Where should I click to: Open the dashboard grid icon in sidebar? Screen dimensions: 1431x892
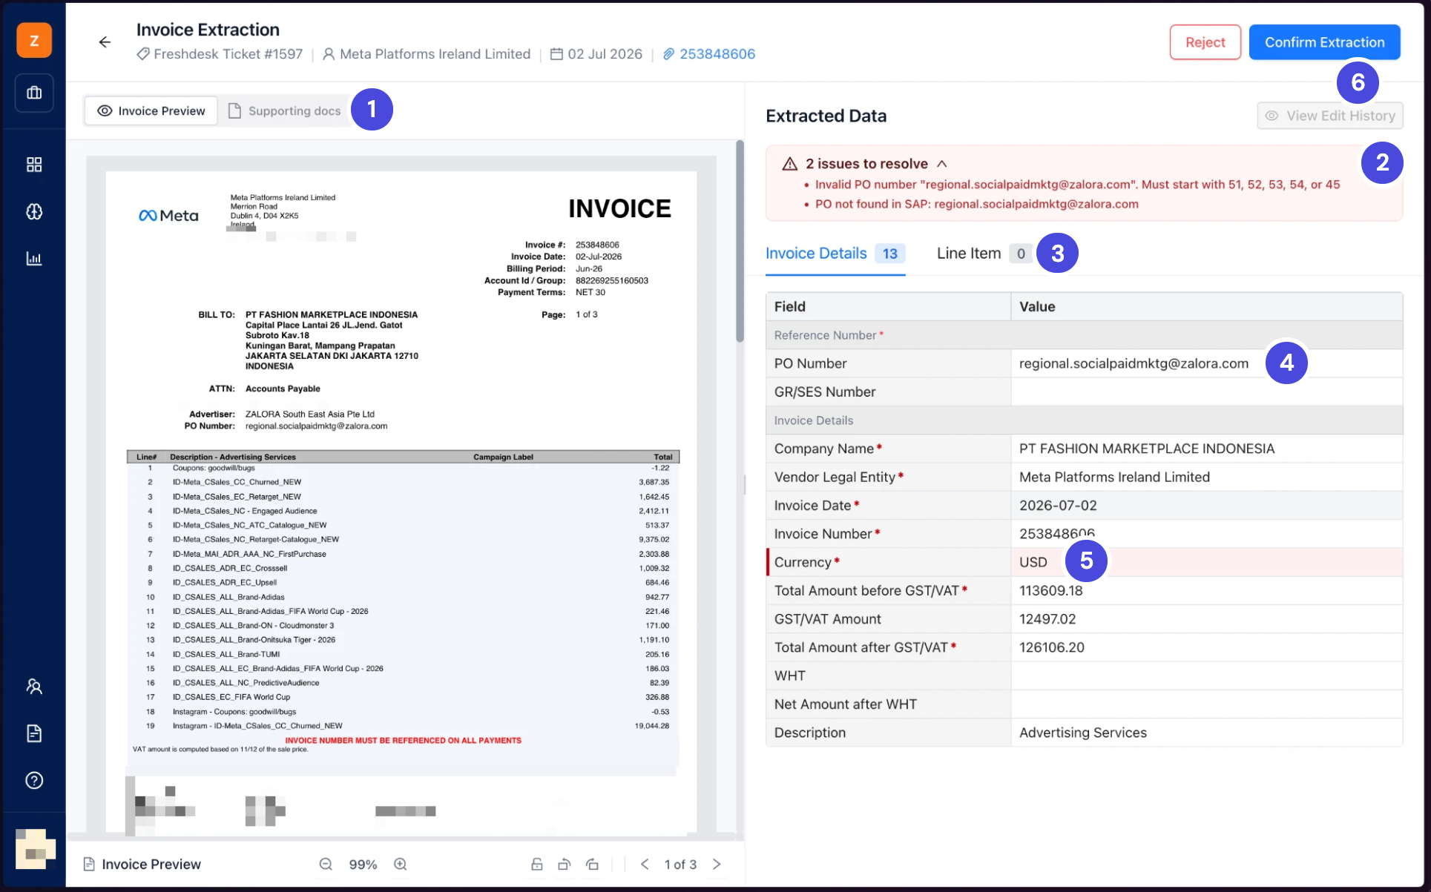pyautogui.click(x=34, y=164)
